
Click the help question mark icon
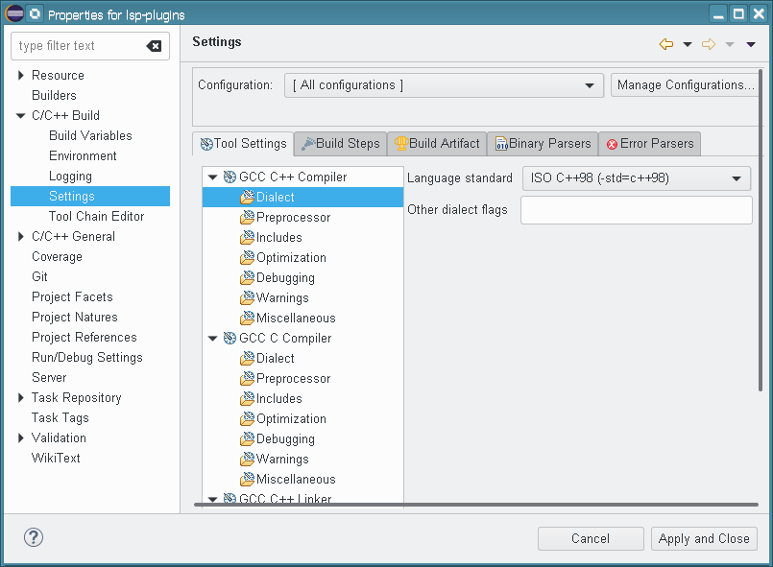coord(33,538)
